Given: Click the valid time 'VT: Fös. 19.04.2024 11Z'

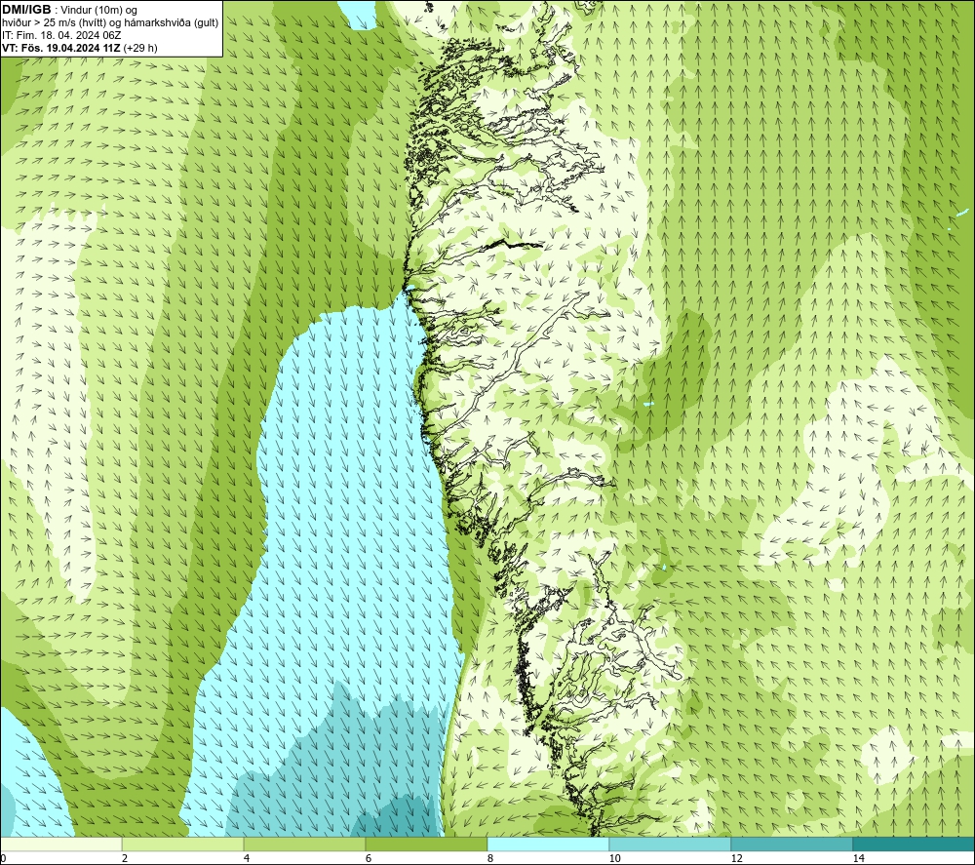Looking at the screenshot, I should (61, 48).
